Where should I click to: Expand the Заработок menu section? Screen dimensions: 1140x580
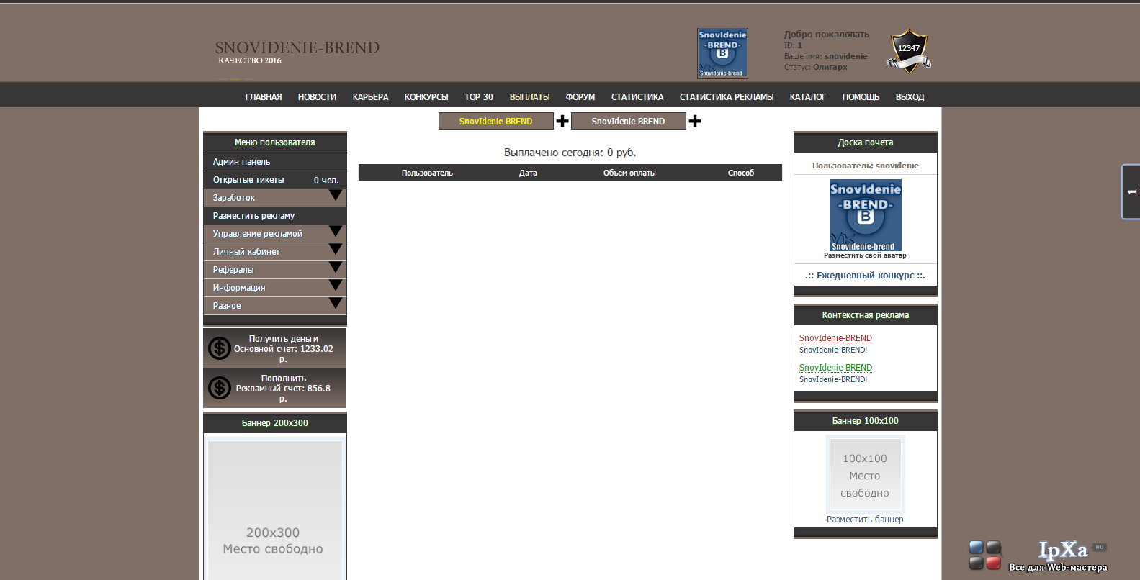pyautogui.click(x=274, y=198)
